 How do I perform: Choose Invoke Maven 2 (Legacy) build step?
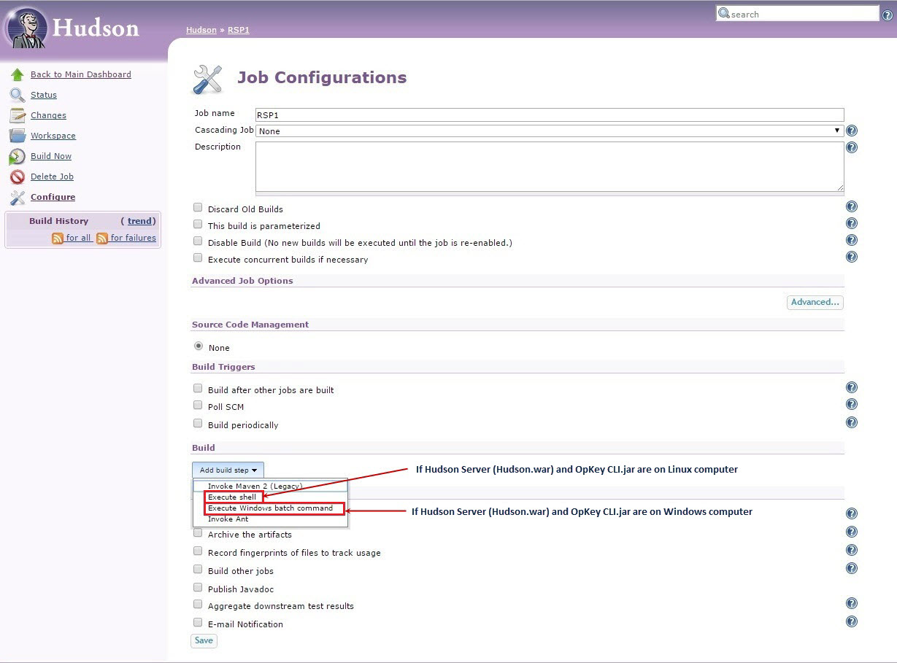270,486
